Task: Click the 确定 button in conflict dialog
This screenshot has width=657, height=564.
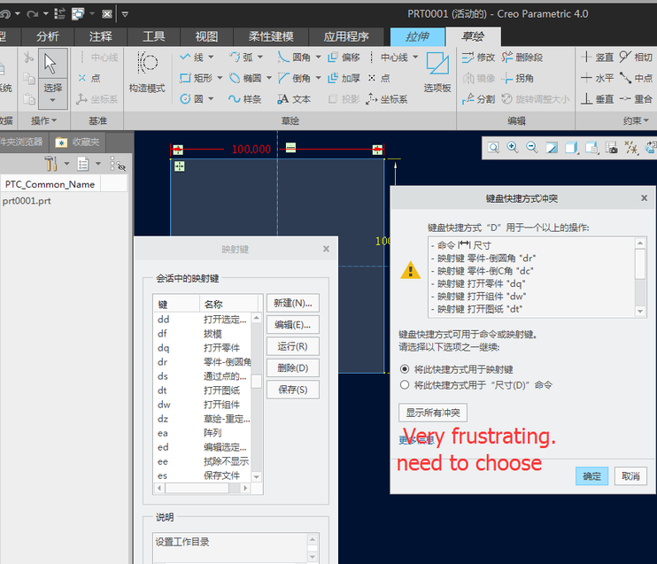Action: [x=591, y=476]
